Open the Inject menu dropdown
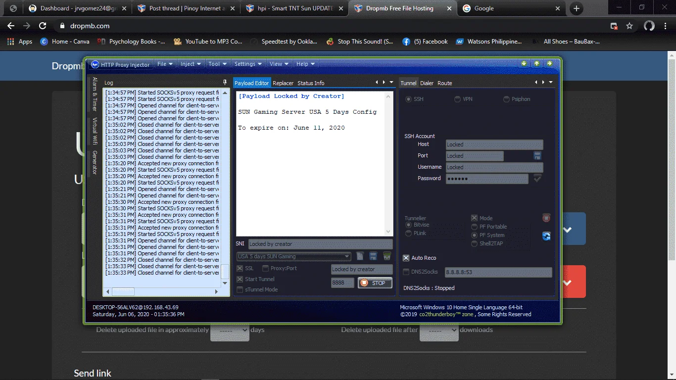The width and height of the screenshot is (676, 380). click(x=191, y=64)
